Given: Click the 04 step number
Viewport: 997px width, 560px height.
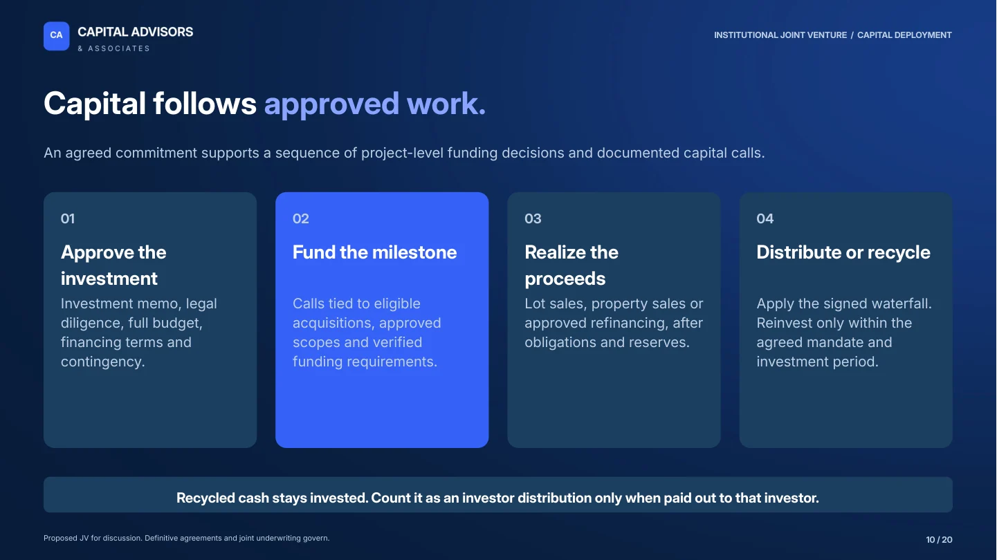Looking at the screenshot, I should tap(765, 219).
